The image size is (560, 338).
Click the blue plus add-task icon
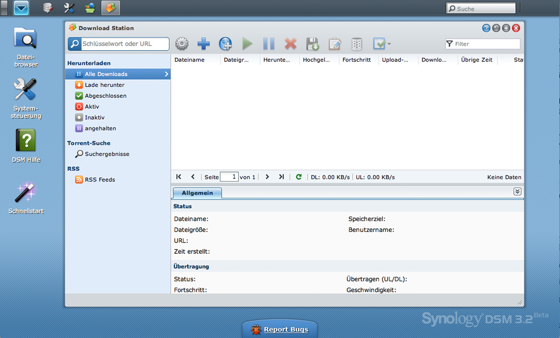pyautogui.click(x=203, y=44)
